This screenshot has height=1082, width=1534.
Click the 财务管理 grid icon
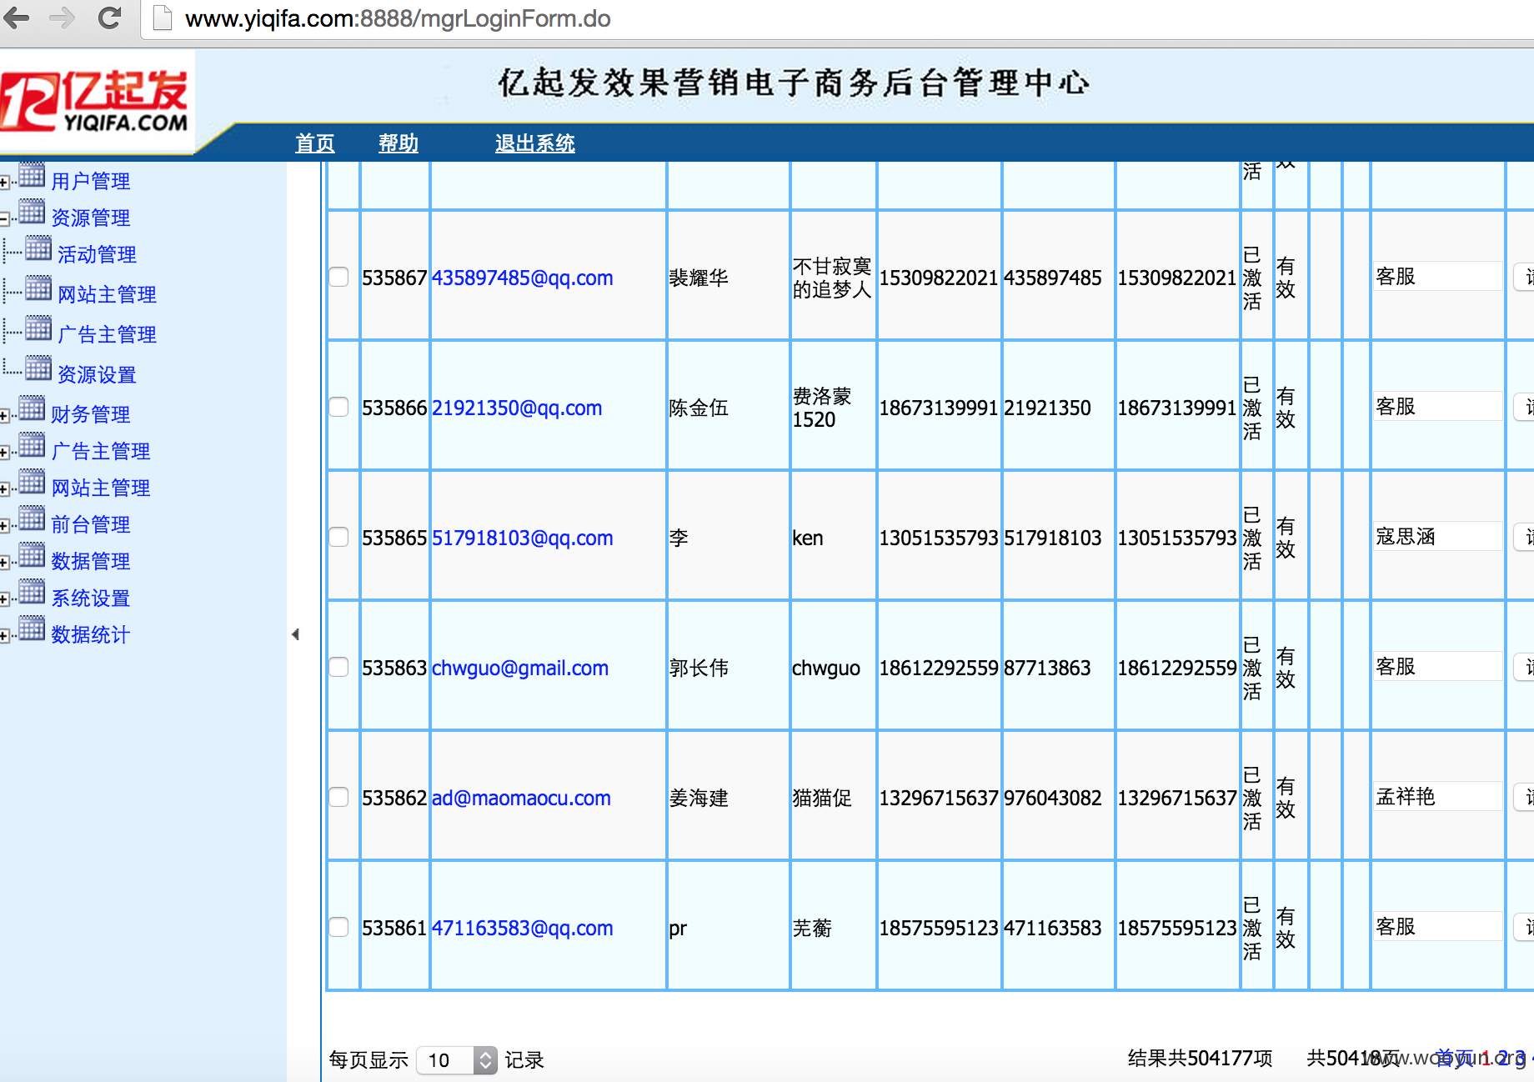pyautogui.click(x=32, y=408)
